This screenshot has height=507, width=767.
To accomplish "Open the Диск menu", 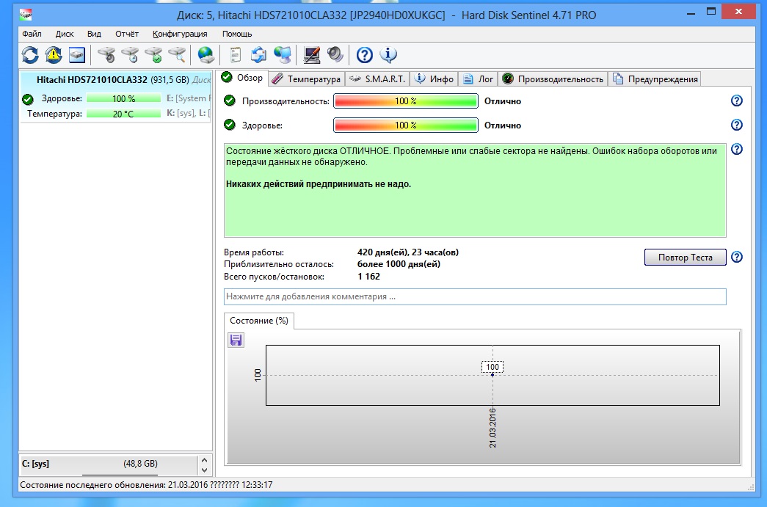I will pos(65,34).
